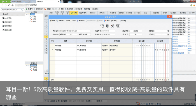Click the 单位名称 field in voucher
Viewport: 196px width, 106px height.
pyautogui.click(x=75, y=31)
